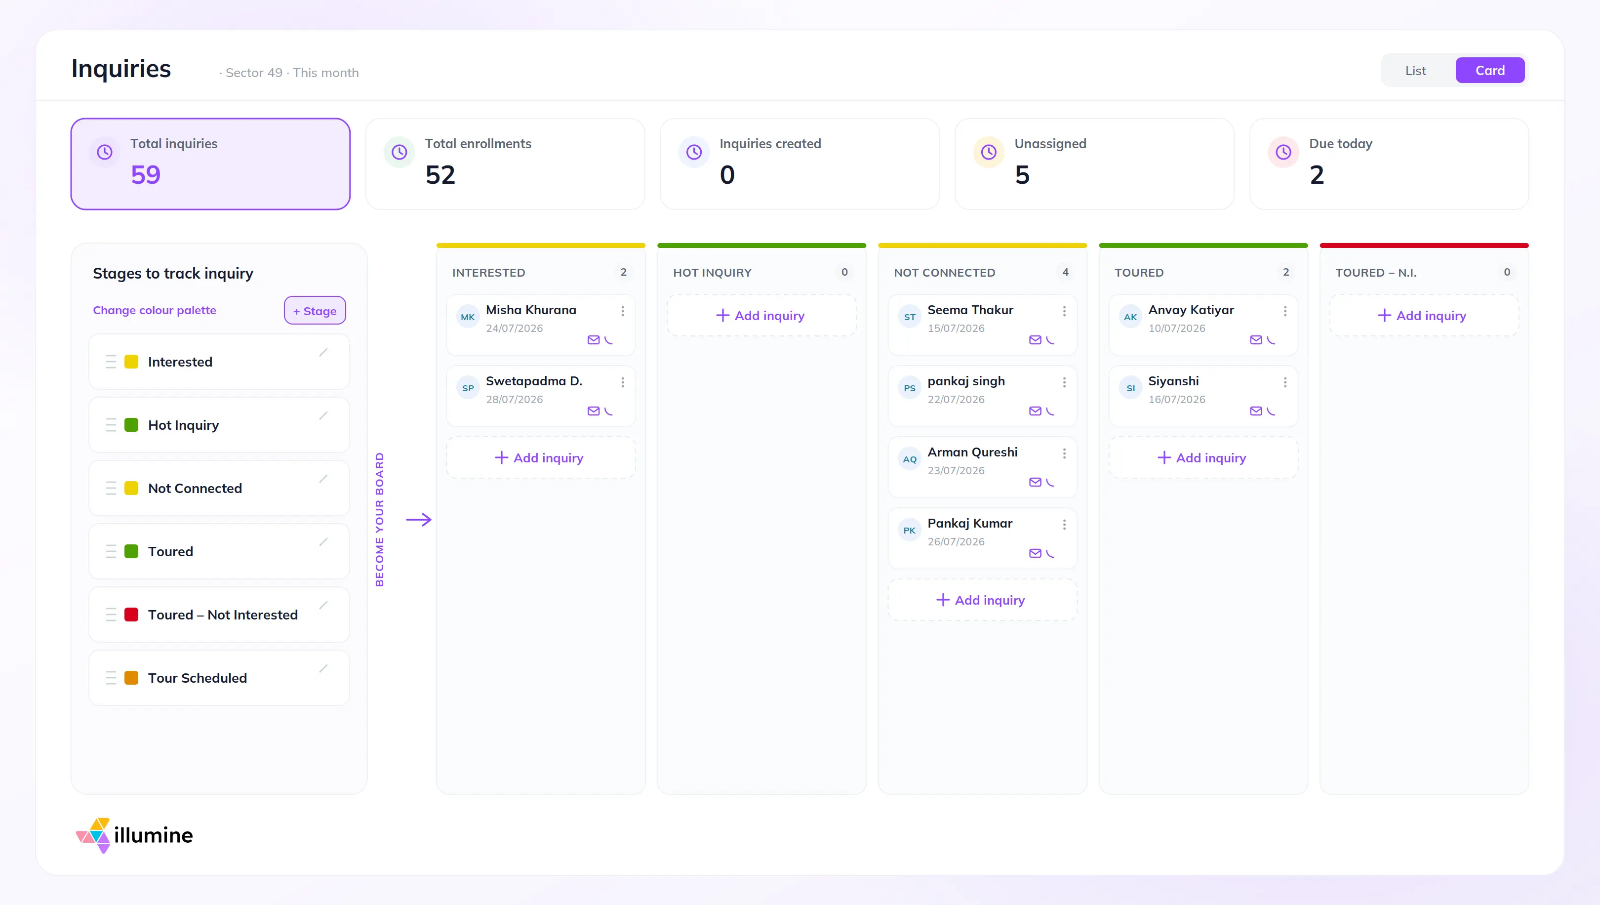
Task: Select the Total inquiries stat card
Action: (x=211, y=164)
